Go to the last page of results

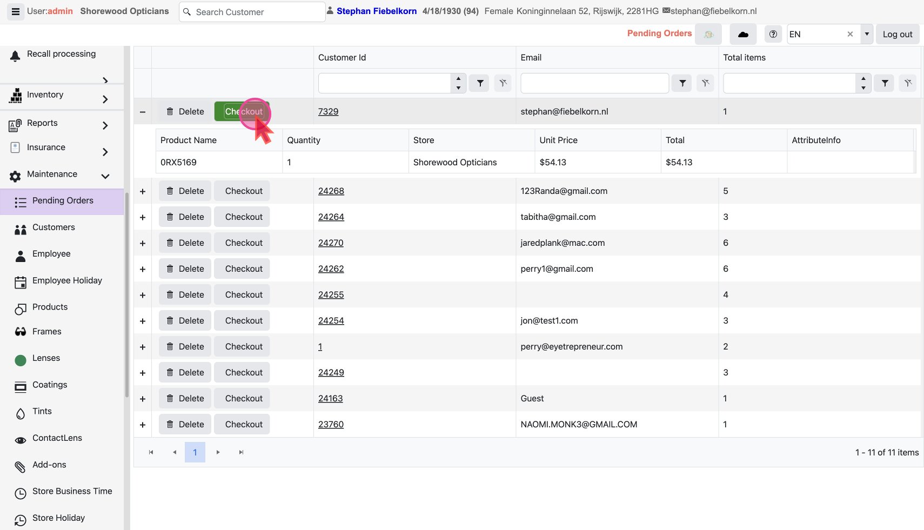click(241, 452)
